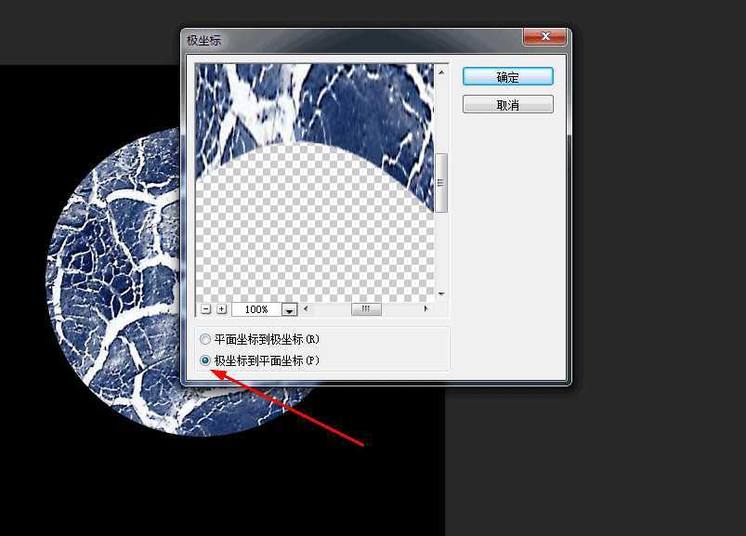The height and width of the screenshot is (536, 746).
Task: Click the zoom in plus icon below the preview
Action: pos(221,307)
